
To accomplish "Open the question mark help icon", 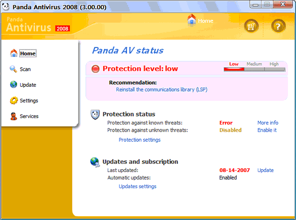I will pyautogui.click(x=278, y=26).
